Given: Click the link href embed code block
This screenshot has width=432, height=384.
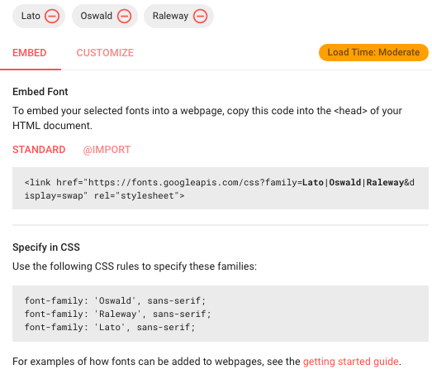Looking at the screenshot, I should (221, 188).
